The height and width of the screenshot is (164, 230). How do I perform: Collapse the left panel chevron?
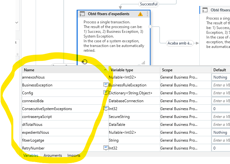pyautogui.click(x=17, y=23)
